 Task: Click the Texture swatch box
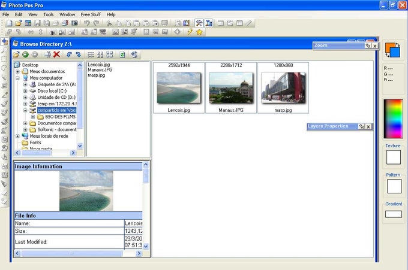(393, 157)
